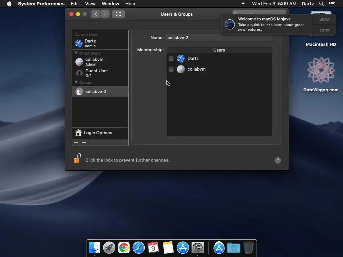Screen dimensions: 343x257
Task: Open Trash from the dock
Action: point(248,248)
